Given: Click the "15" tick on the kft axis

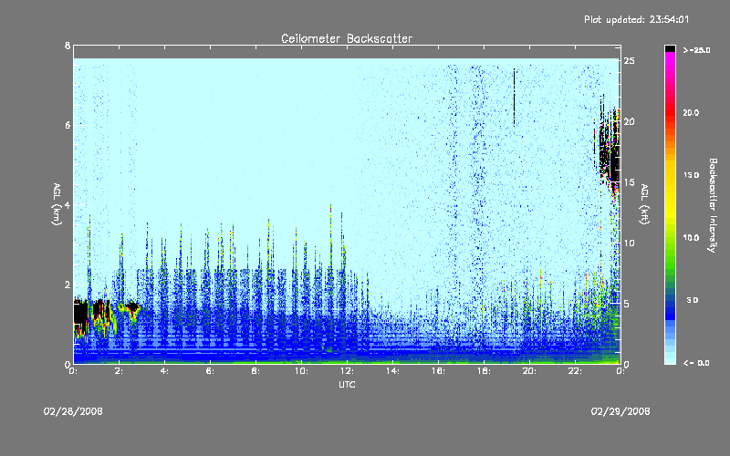Looking at the screenshot, I should (630, 182).
